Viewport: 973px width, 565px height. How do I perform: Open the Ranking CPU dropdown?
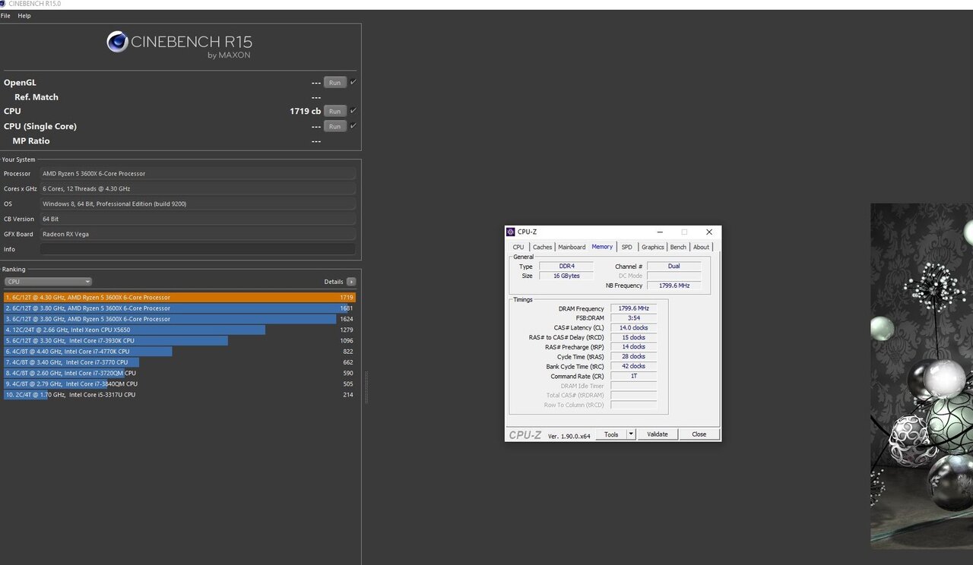(x=47, y=282)
